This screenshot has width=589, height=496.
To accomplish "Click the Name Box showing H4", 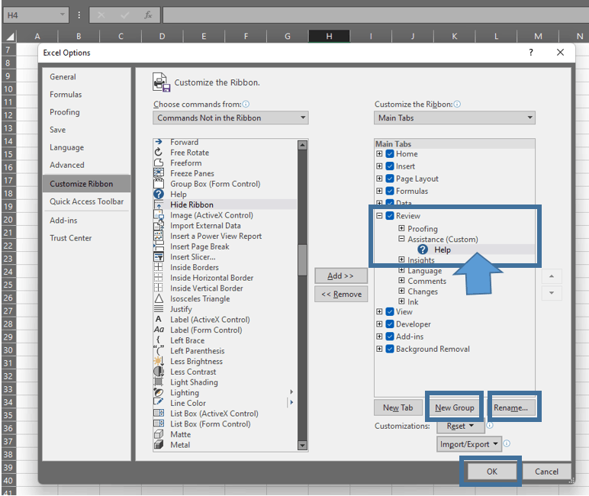I will tap(36, 15).
